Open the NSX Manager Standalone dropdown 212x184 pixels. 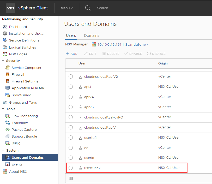pyautogui.click(x=137, y=45)
